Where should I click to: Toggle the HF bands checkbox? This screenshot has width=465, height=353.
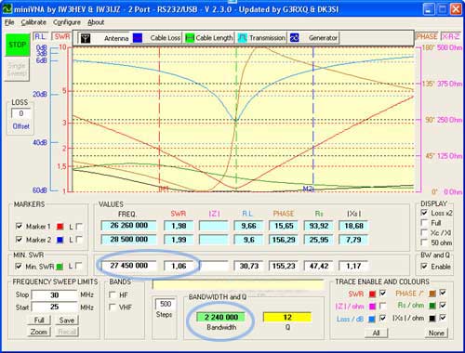click(113, 294)
